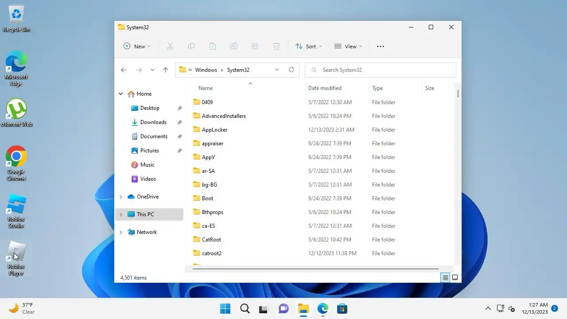Go forward with the right arrow
The width and height of the screenshot is (567, 319).
139,70
